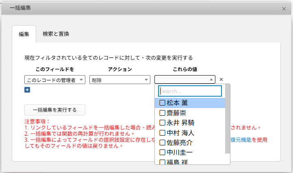Image resolution: width=293 pixels, height=173 pixels.
Task: Open the このレコードの管理者 field dropdown
Action: tap(55, 80)
